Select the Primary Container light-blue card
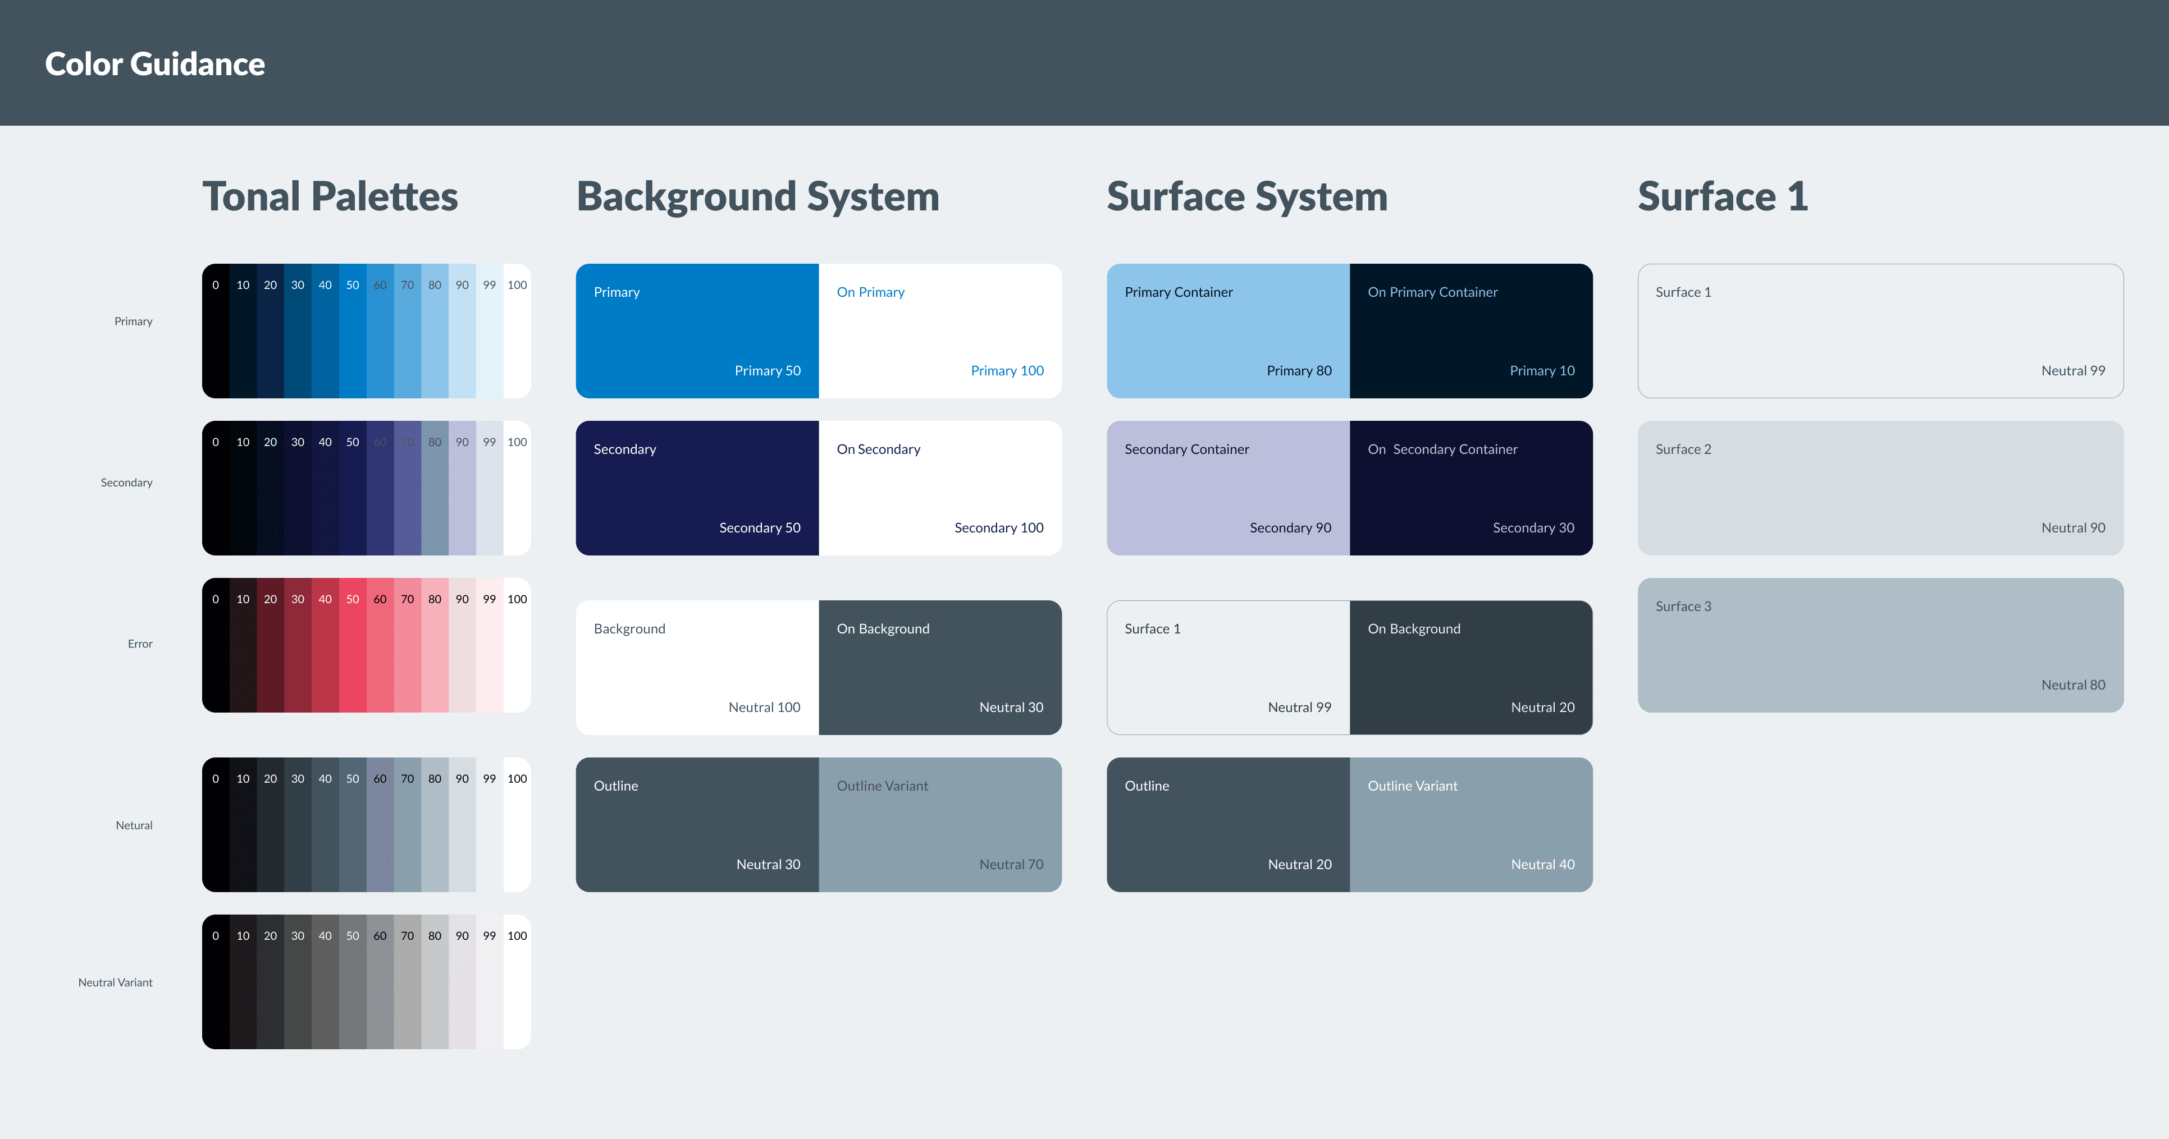The width and height of the screenshot is (2169, 1139). click(1227, 330)
